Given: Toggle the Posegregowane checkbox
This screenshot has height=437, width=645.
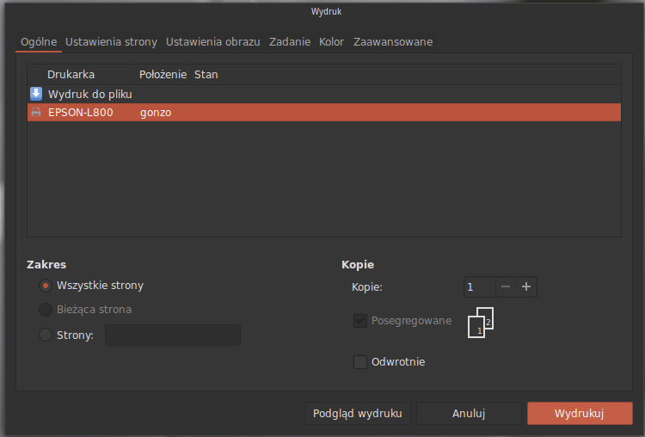Looking at the screenshot, I should (x=360, y=321).
